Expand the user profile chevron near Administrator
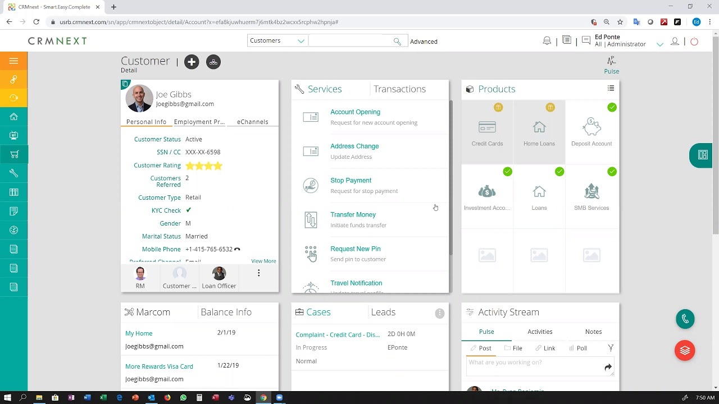The width and height of the screenshot is (719, 404). (659, 44)
